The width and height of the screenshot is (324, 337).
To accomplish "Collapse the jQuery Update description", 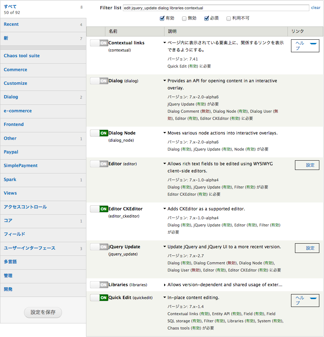I will pos(165,247).
